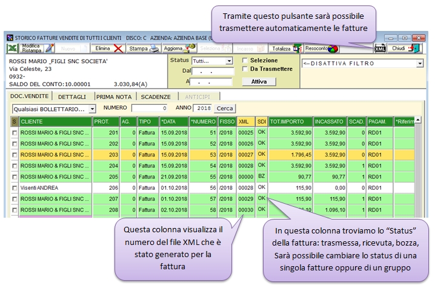This screenshot has height=285, width=435.
Task: Click the greyed Seleziona toolbar button
Action: click(215, 49)
